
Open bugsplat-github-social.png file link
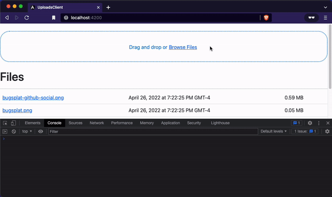click(33, 97)
